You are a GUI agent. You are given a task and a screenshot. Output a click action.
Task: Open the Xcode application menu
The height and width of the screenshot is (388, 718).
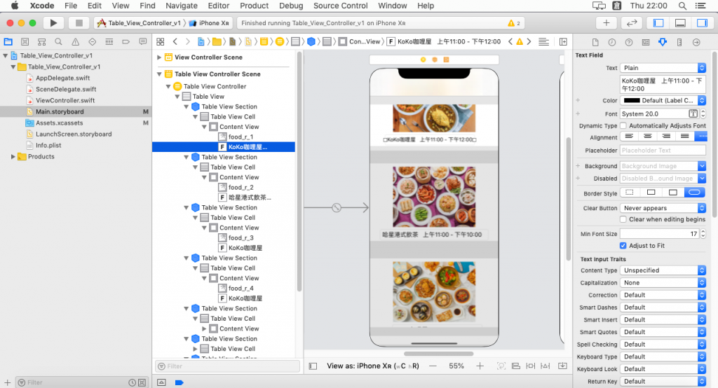[x=41, y=6]
